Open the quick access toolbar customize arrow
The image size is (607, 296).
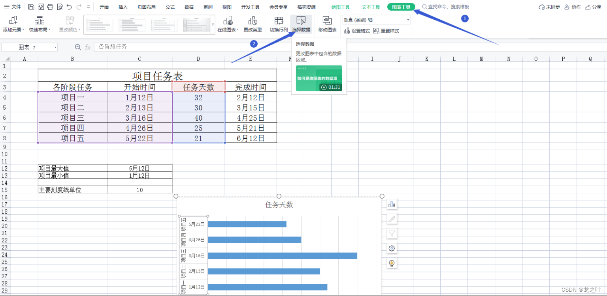88,7
